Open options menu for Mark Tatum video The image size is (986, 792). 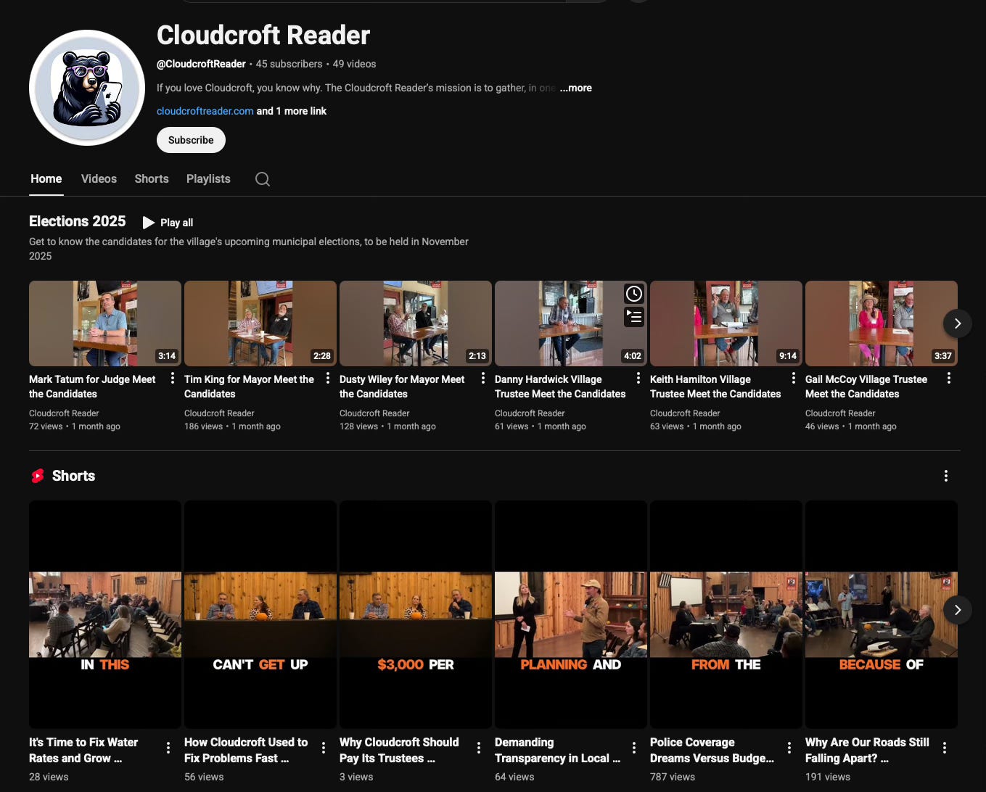pyautogui.click(x=173, y=378)
